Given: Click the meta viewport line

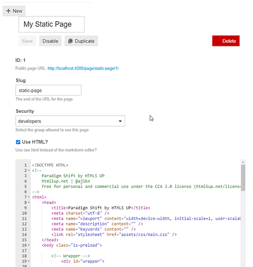Looking at the screenshot, I should pos(146,218).
